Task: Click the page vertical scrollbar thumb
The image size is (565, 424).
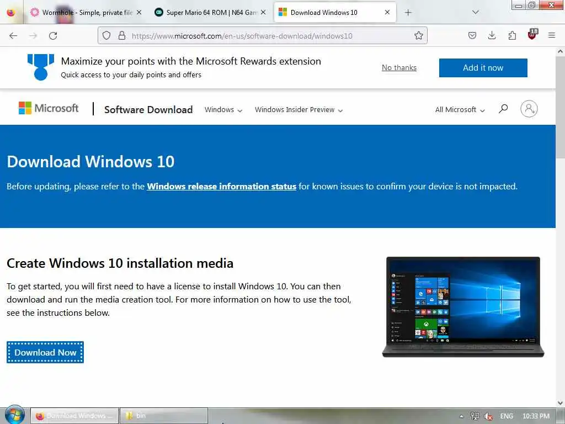Action: 560,107
